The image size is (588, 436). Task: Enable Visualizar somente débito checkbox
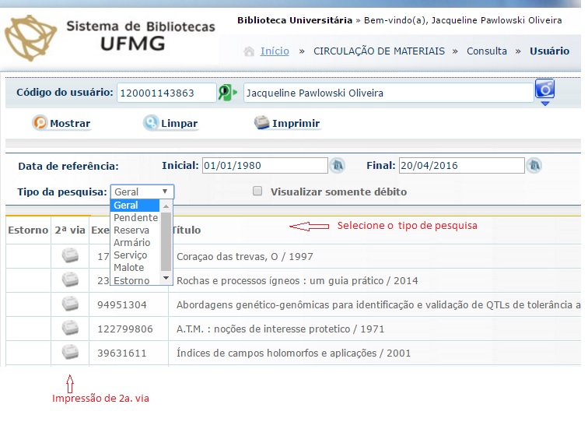(257, 192)
